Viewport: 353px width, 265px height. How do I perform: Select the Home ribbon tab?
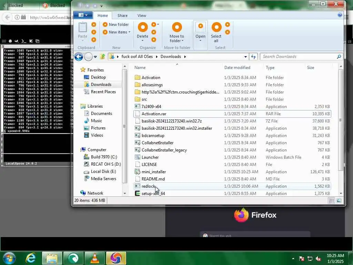tap(103, 16)
